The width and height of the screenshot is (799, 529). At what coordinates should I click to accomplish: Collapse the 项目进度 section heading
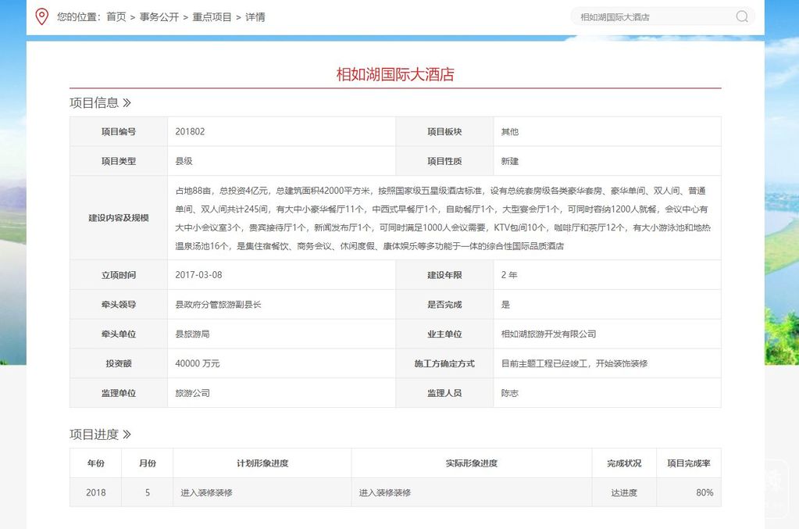coord(100,434)
